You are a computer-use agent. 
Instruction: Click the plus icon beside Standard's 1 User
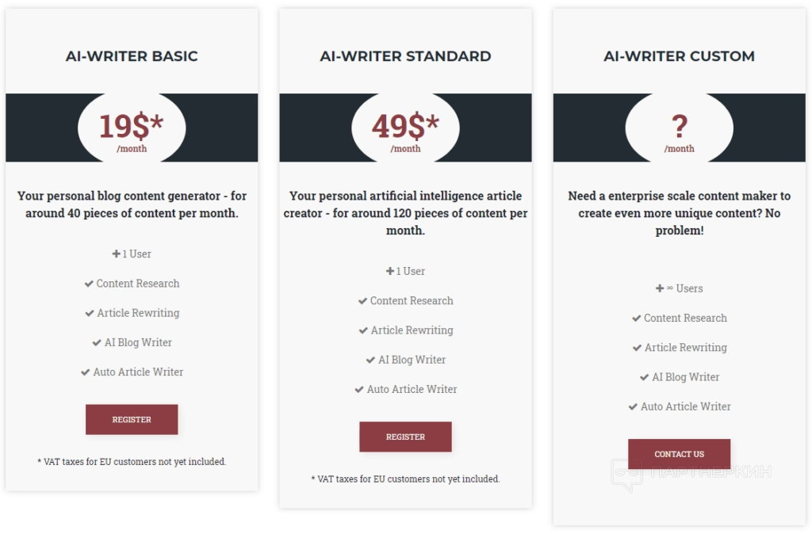[390, 271]
